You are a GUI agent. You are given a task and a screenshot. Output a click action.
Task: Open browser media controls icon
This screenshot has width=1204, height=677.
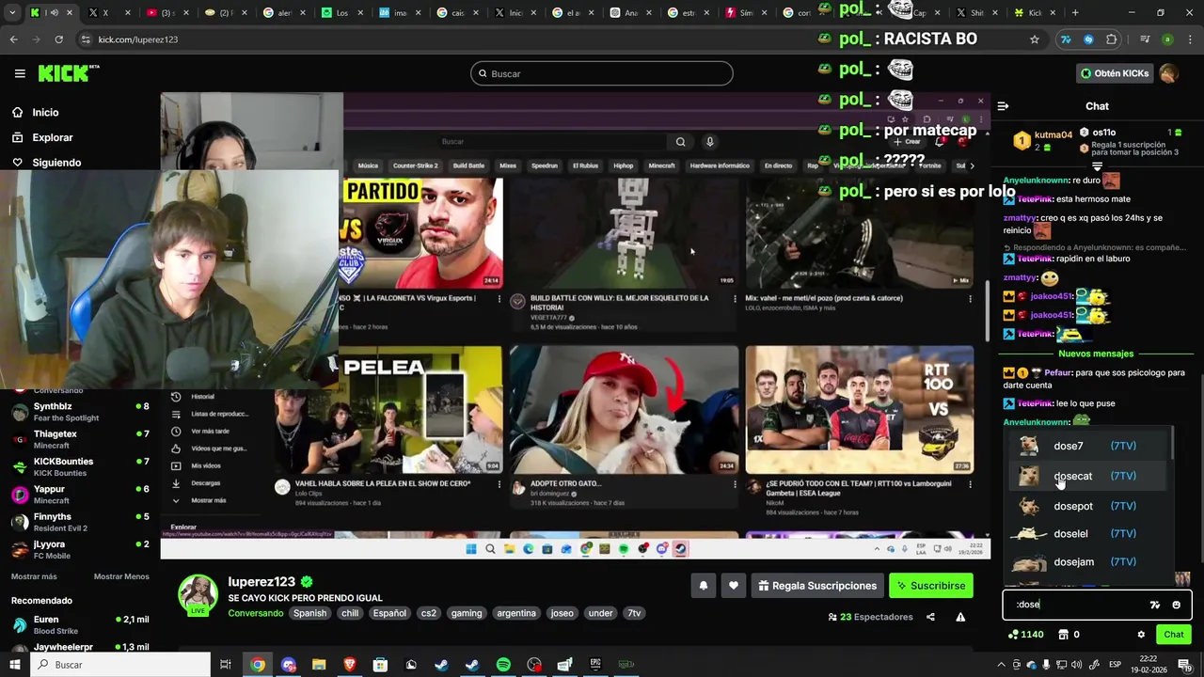[1145, 39]
